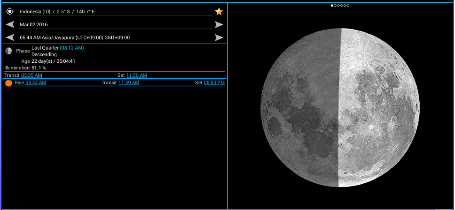The height and width of the screenshot is (210, 455).
Task: Tap the small moon phase icon
Action: (9, 51)
